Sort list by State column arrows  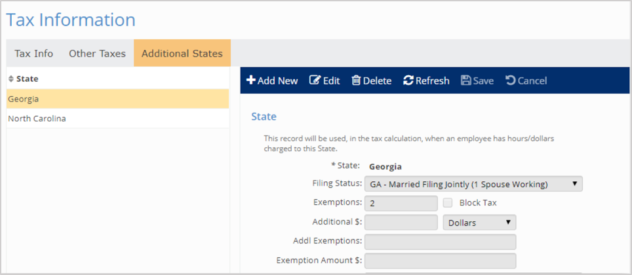click(x=10, y=79)
